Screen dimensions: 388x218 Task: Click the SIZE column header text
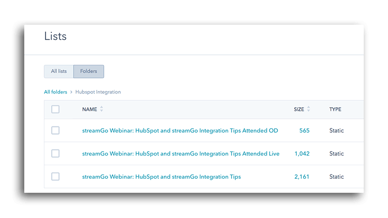coord(299,109)
